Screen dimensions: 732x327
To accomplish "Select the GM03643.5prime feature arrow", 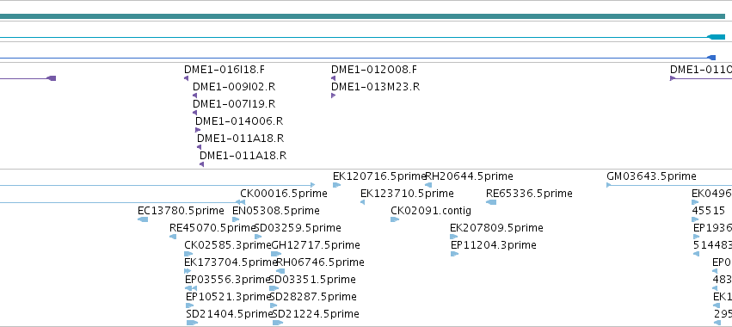I will pyautogui.click(x=609, y=185).
